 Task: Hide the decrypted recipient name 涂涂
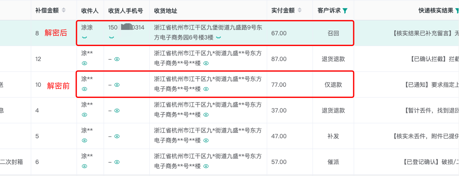coord(84,38)
